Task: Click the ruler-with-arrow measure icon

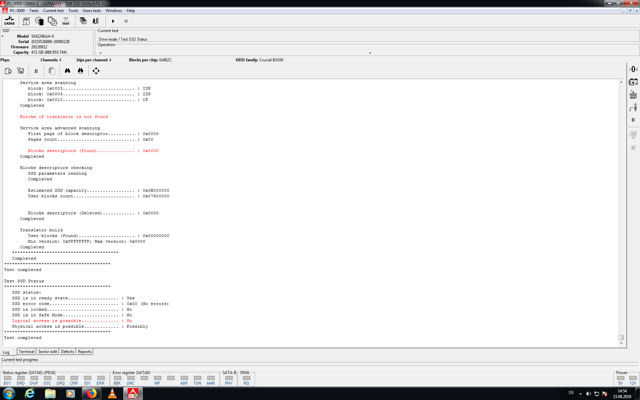Action: coord(66,21)
